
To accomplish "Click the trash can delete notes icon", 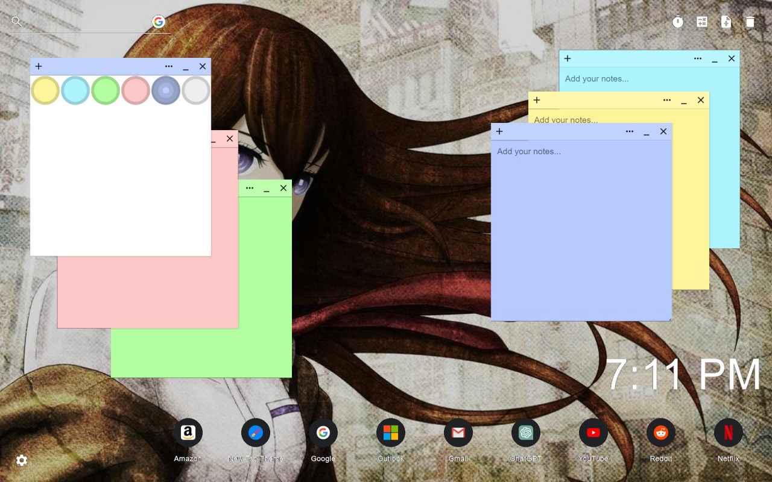I will tap(750, 22).
